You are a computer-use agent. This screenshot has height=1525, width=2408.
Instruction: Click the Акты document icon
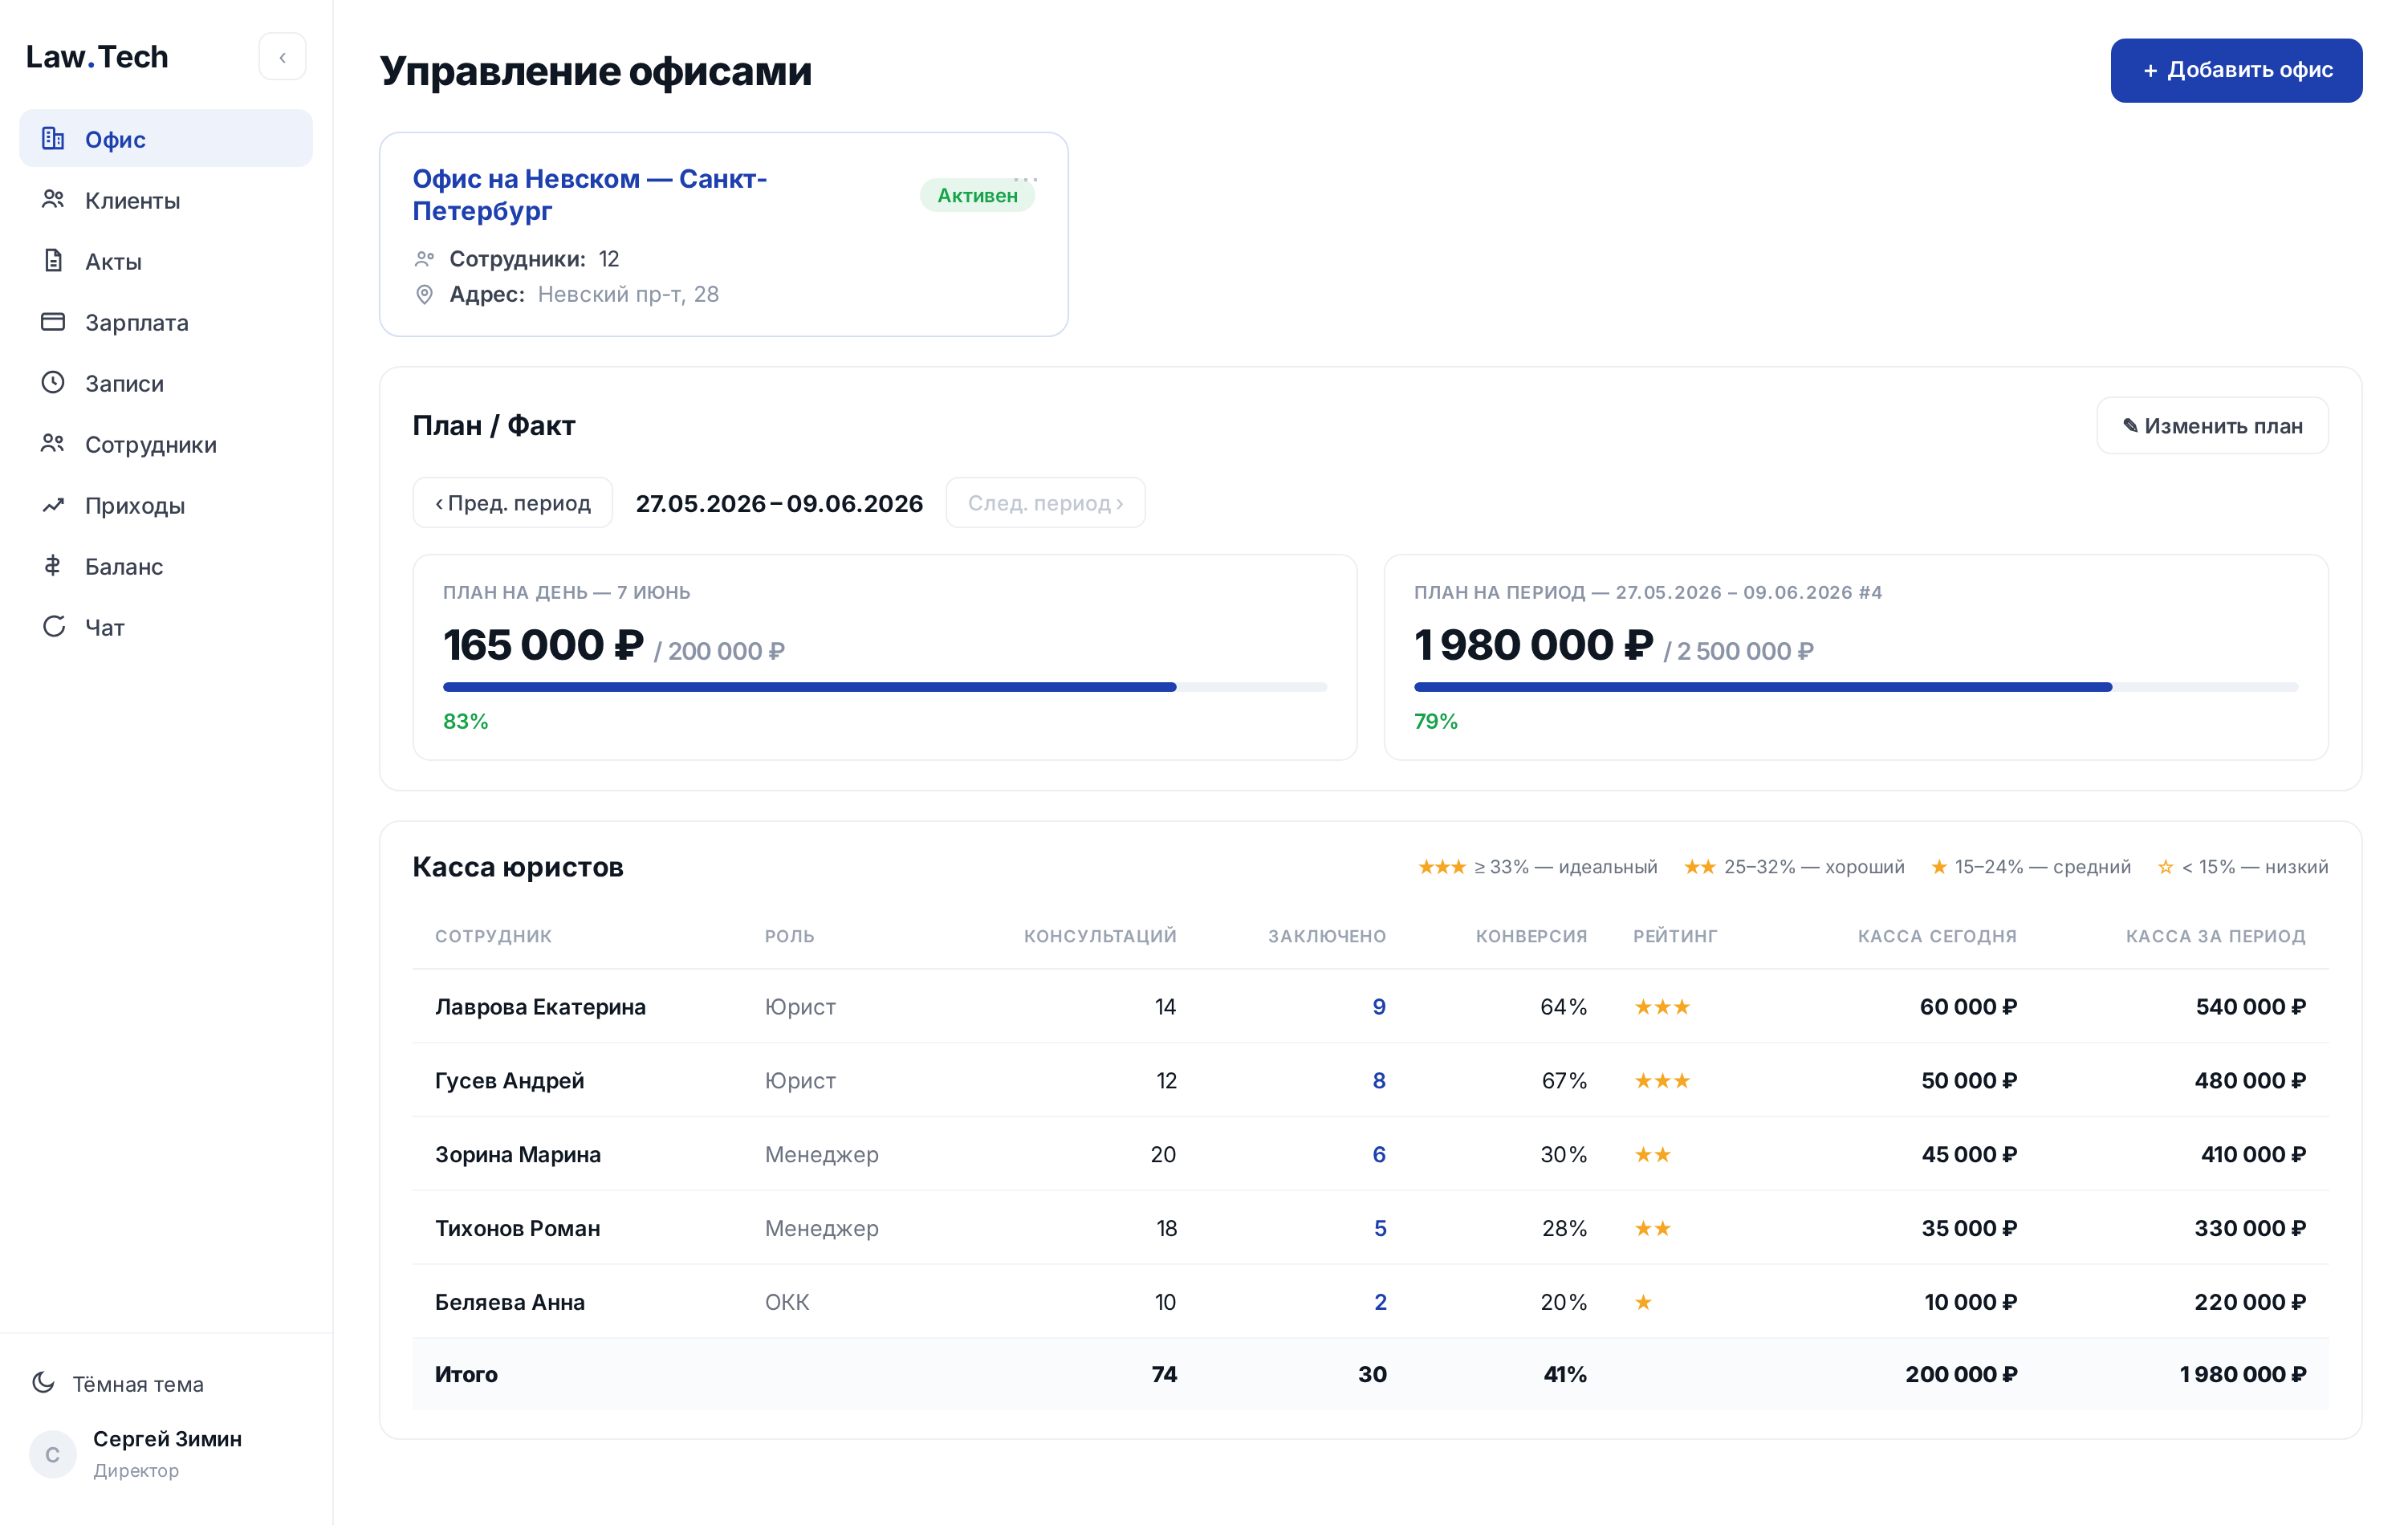pyautogui.click(x=53, y=261)
